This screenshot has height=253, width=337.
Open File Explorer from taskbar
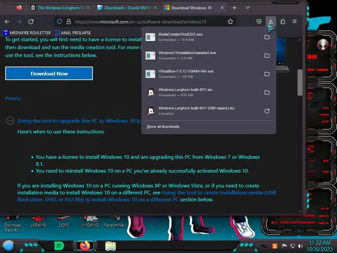[111, 246]
